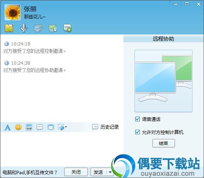Viewport: 204px width, 178px height.
Task: Open the font settings 'A' icon
Action: click(x=8, y=127)
